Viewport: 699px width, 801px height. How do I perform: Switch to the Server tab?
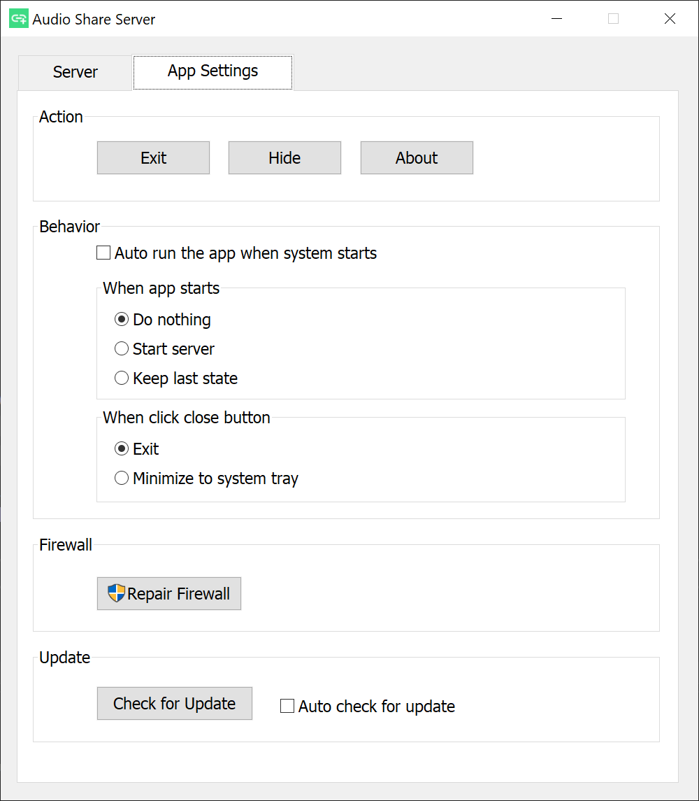click(75, 72)
